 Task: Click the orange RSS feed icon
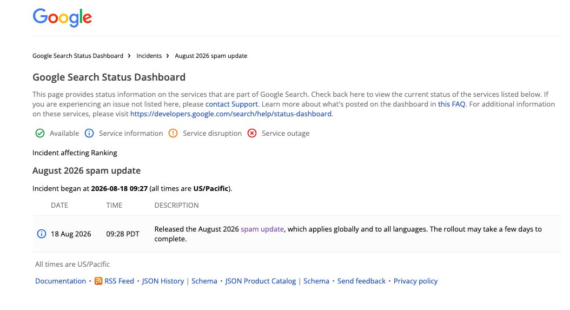coord(98,281)
